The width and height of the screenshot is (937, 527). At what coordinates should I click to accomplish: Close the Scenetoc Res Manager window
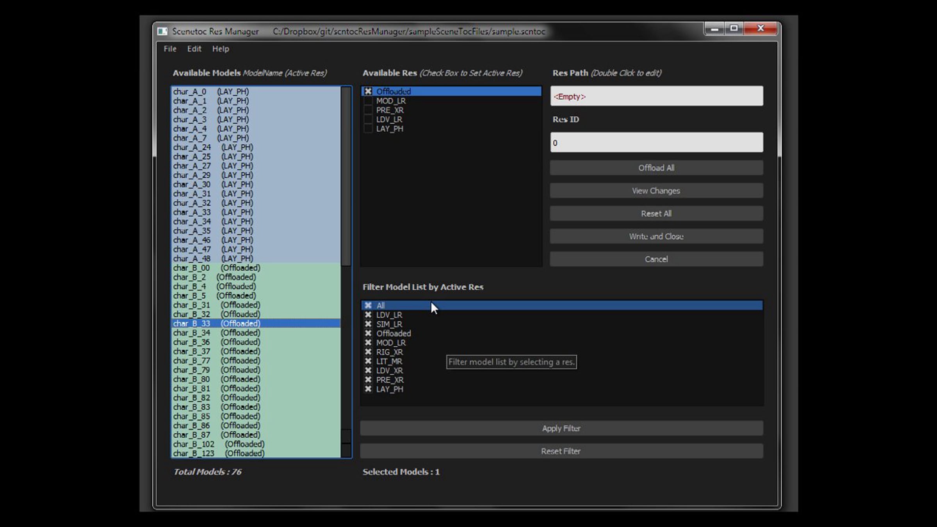760,28
